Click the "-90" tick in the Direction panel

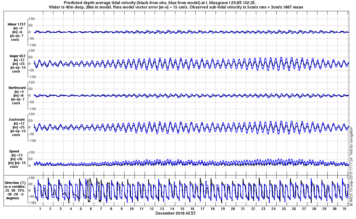31,197
